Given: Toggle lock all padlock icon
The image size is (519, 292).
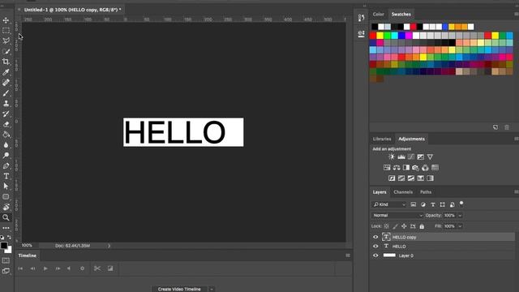Looking at the screenshot, I should (x=422, y=226).
